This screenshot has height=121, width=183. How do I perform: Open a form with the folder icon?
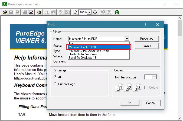(5, 12)
